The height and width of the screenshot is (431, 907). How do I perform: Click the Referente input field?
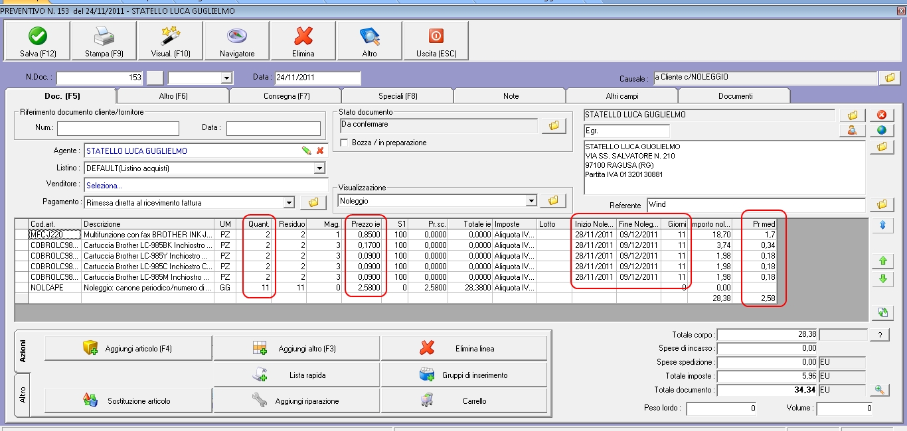point(756,205)
